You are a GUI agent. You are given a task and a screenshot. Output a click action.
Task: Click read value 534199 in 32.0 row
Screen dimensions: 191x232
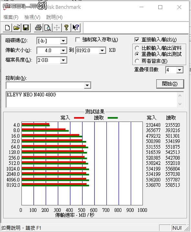[173, 141]
